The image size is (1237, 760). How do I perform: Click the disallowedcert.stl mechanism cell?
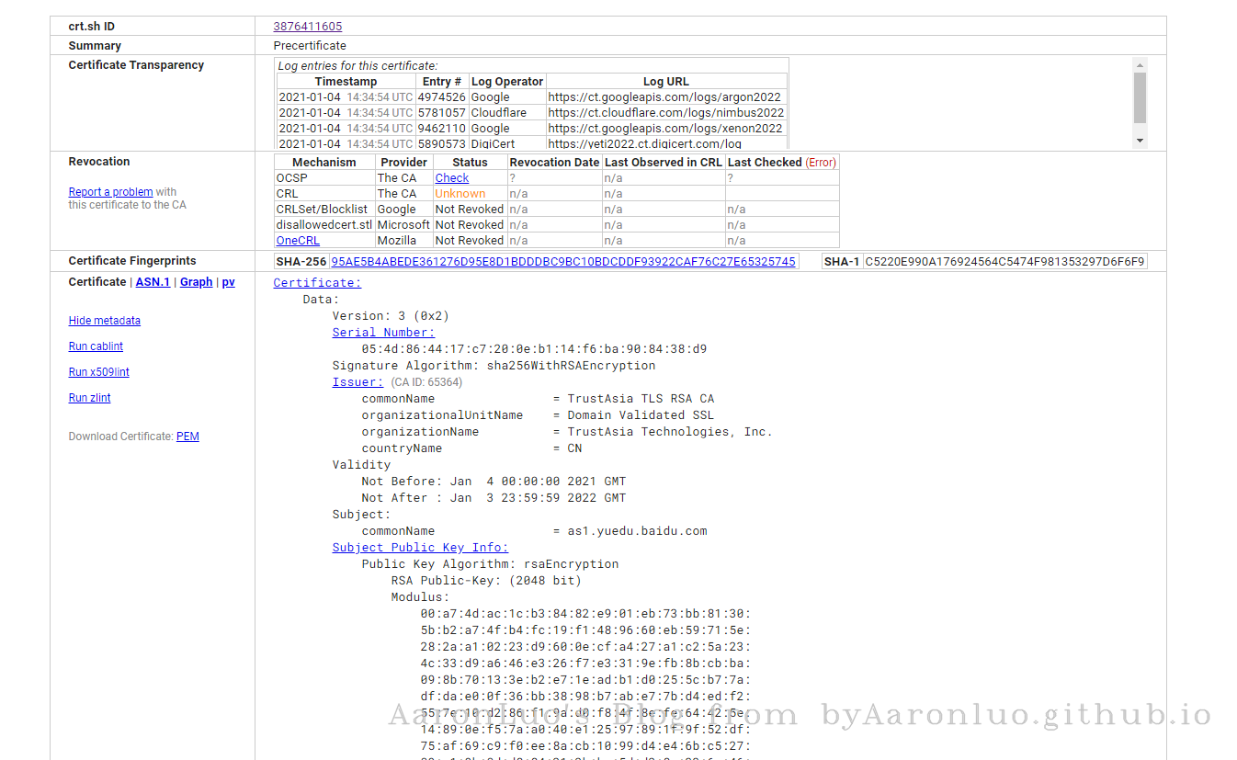324,225
